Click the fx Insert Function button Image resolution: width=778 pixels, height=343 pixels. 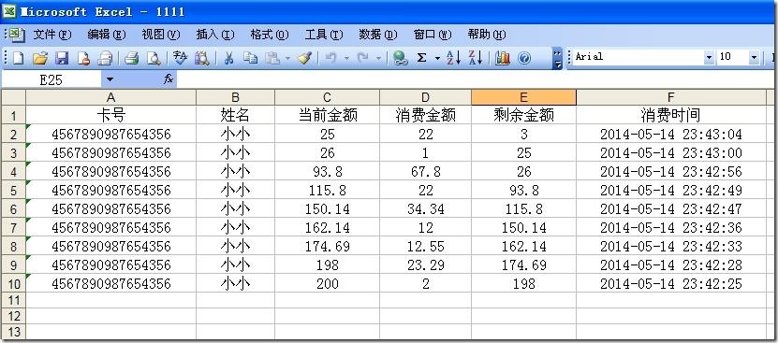tap(169, 79)
